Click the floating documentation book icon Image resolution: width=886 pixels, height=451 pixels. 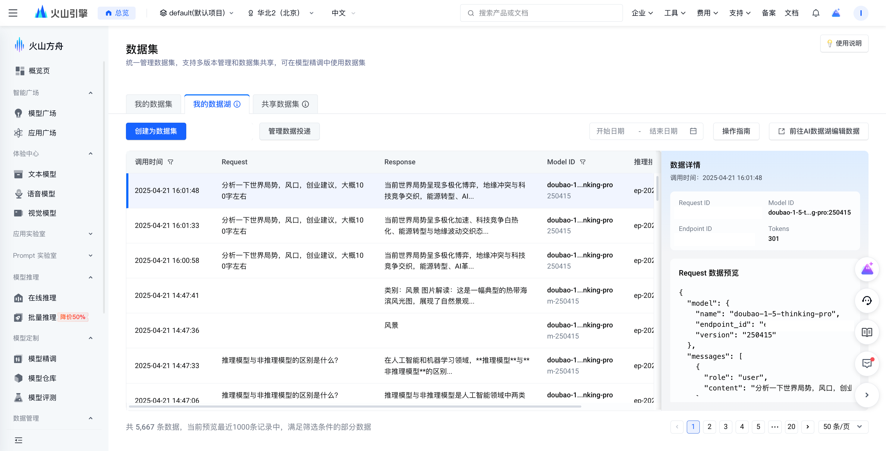[866, 332]
